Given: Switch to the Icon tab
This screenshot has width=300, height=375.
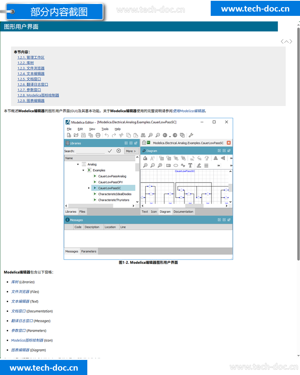Looking at the screenshot, I should coord(154,212).
